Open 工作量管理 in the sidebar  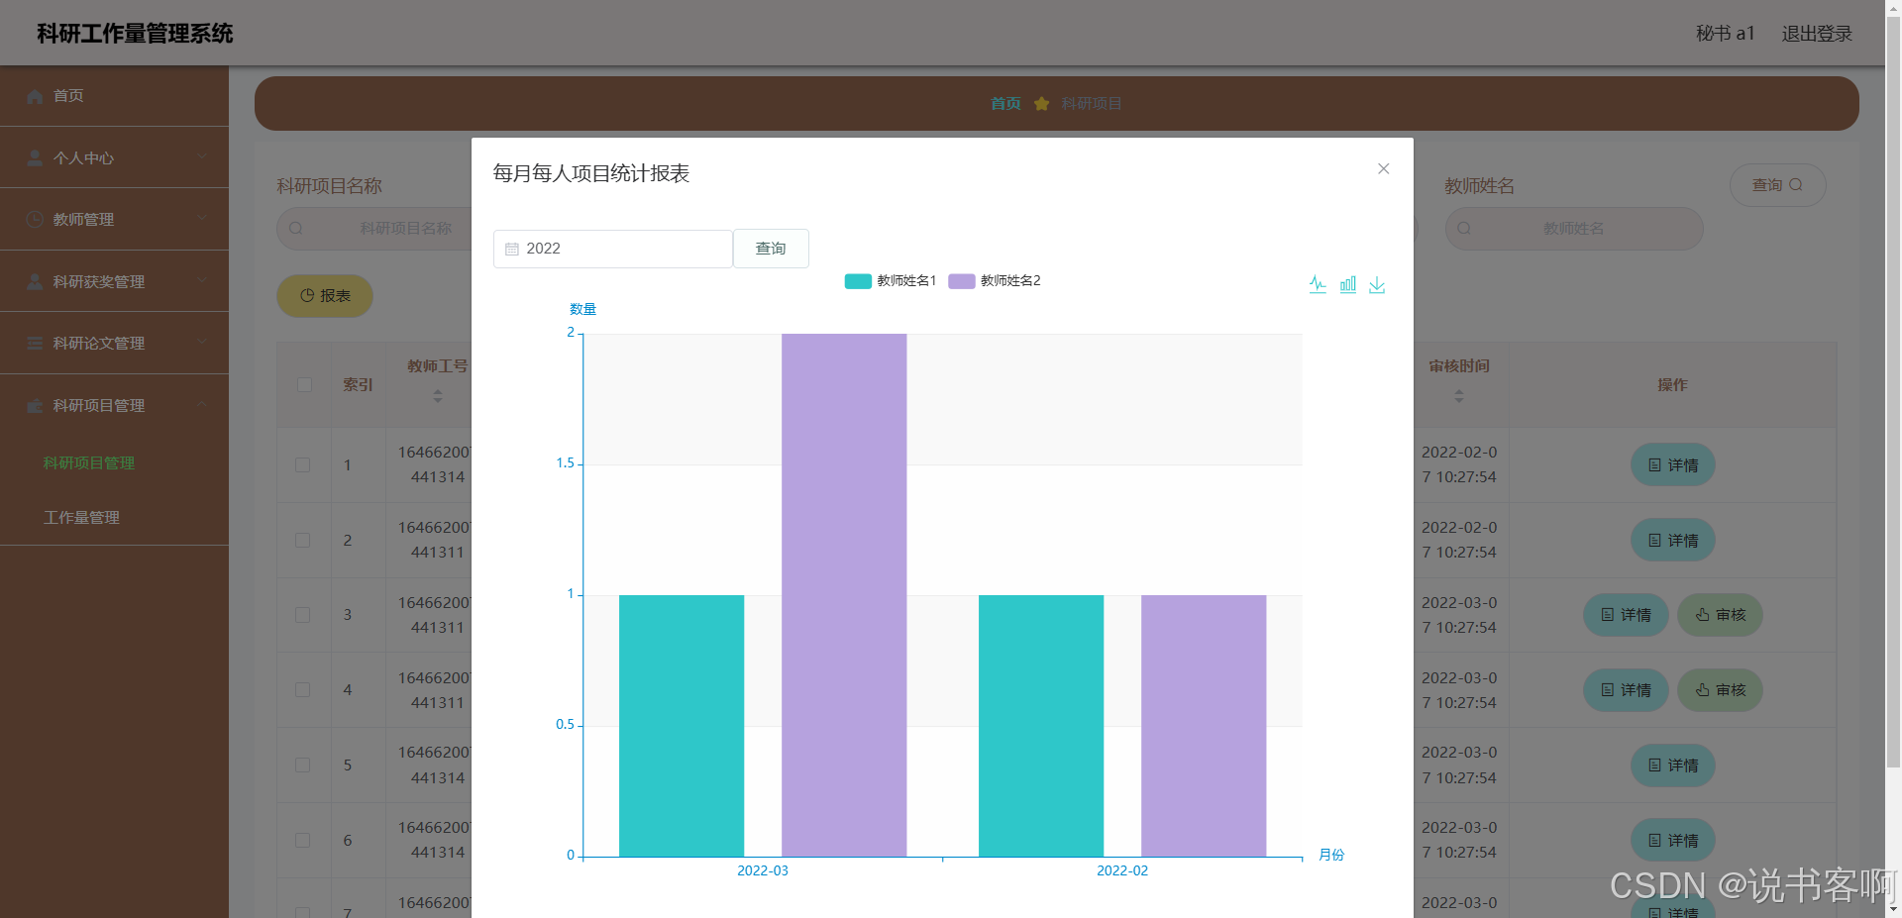pos(81,518)
